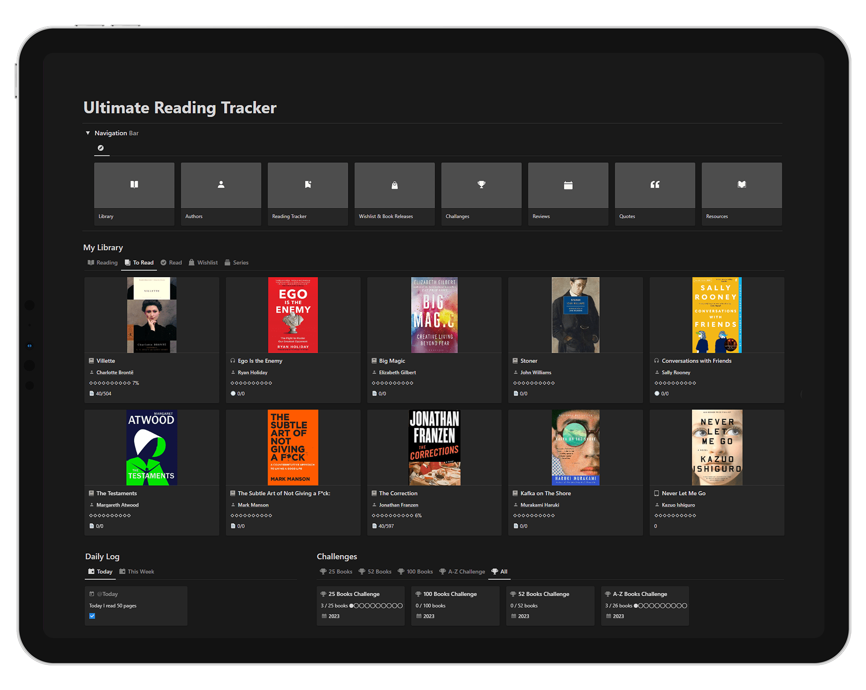The image size is (866, 690).
Task: Click the Quotes quotation-mark icon
Action: [655, 185]
